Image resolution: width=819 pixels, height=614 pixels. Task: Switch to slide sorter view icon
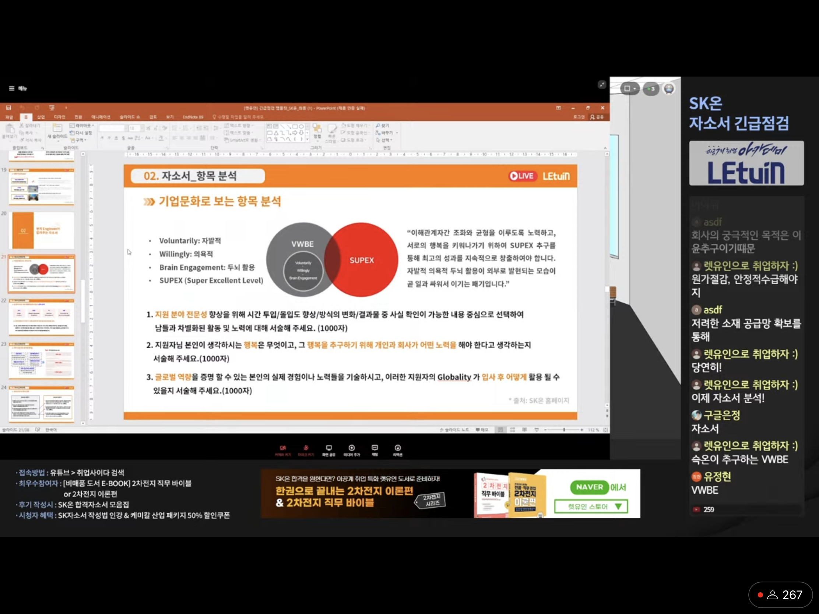click(x=513, y=430)
